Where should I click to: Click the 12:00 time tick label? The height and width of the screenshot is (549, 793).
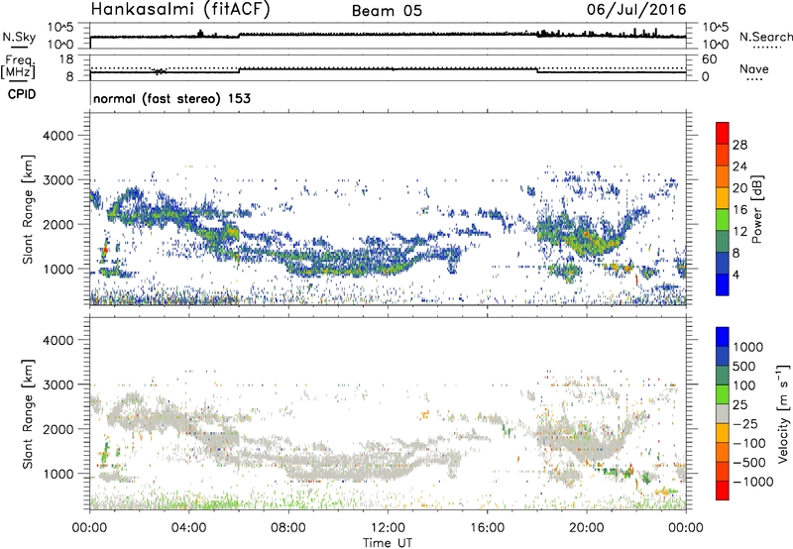tap(388, 528)
